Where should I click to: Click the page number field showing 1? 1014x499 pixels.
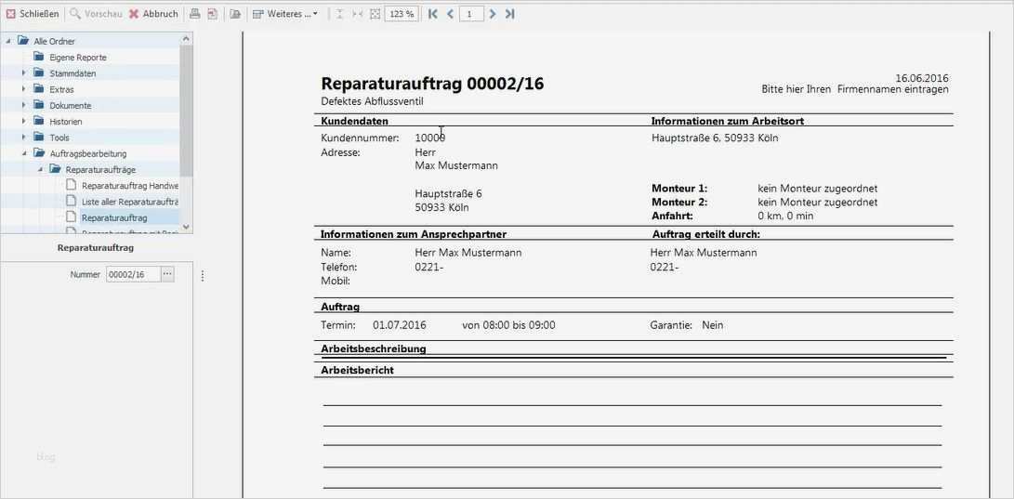471,14
